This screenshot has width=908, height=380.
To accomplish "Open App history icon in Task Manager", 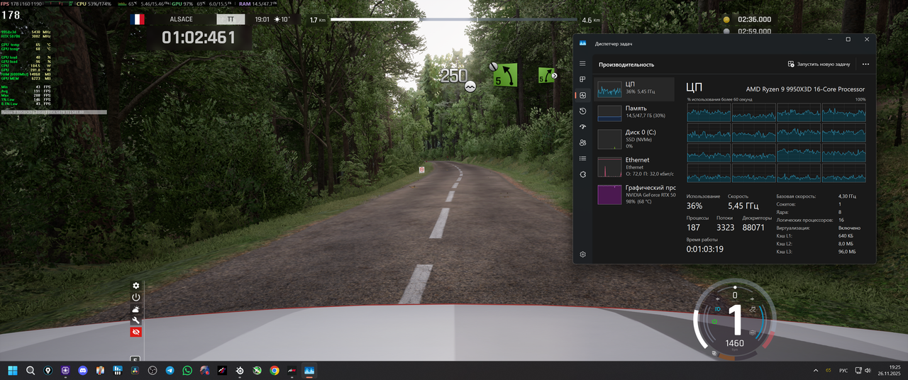I will (x=582, y=111).
